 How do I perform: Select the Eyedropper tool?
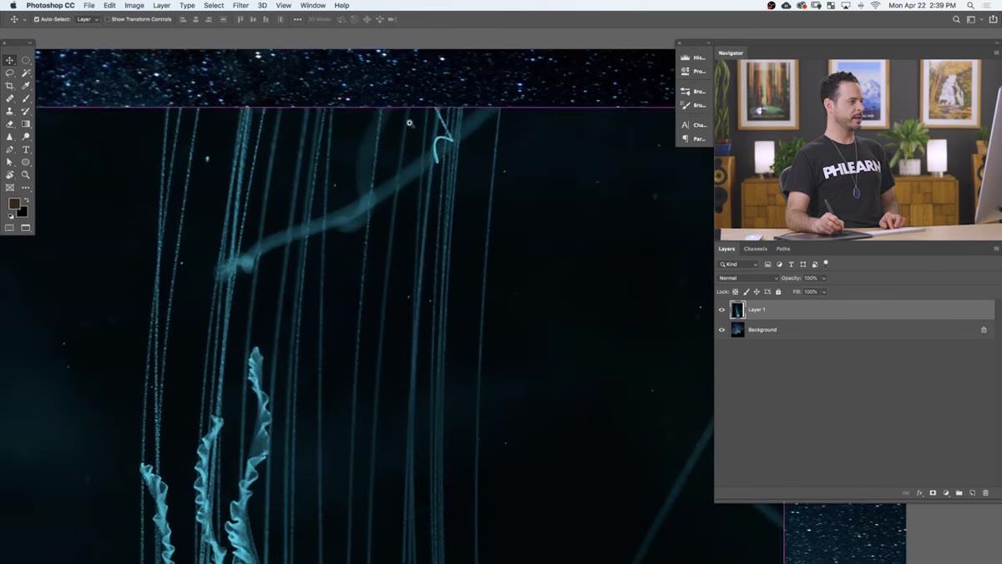26,86
